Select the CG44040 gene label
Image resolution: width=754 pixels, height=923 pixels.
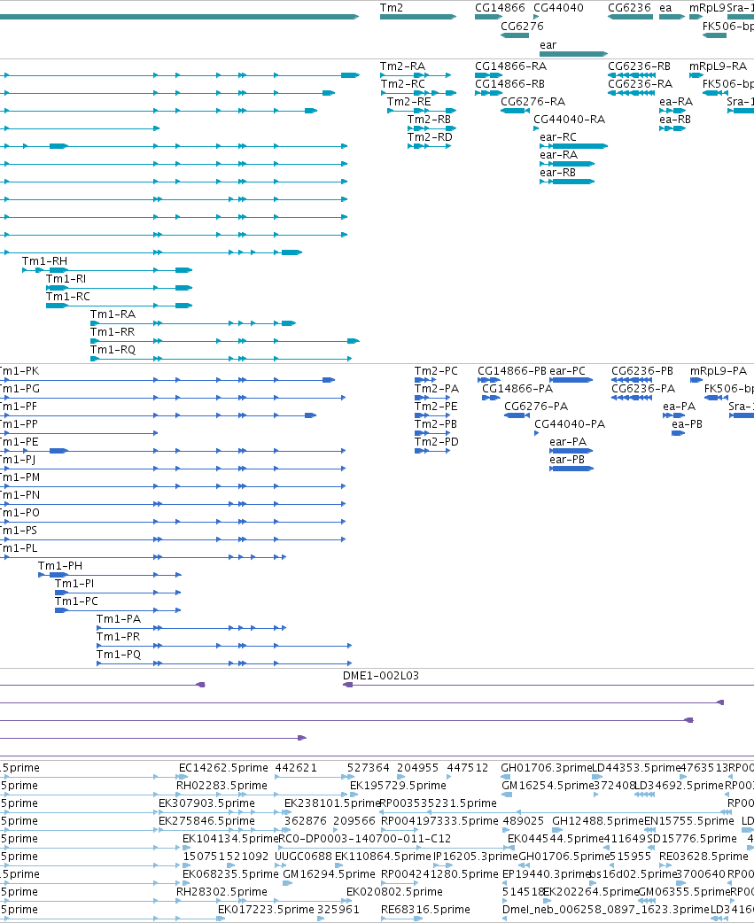point(558,8)
